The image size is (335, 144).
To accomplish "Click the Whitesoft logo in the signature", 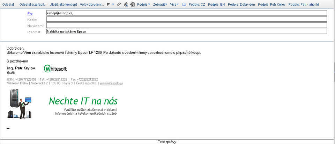I will click(55, 69).
